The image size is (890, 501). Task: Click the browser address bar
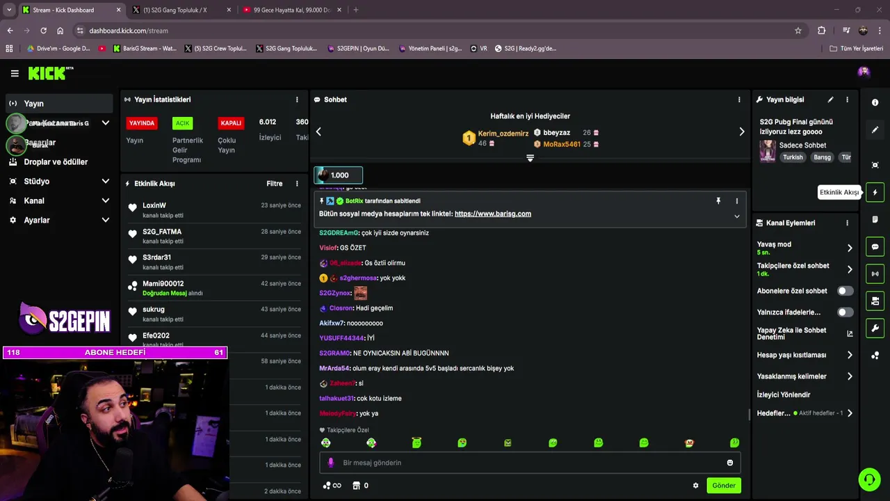[438, 31]
